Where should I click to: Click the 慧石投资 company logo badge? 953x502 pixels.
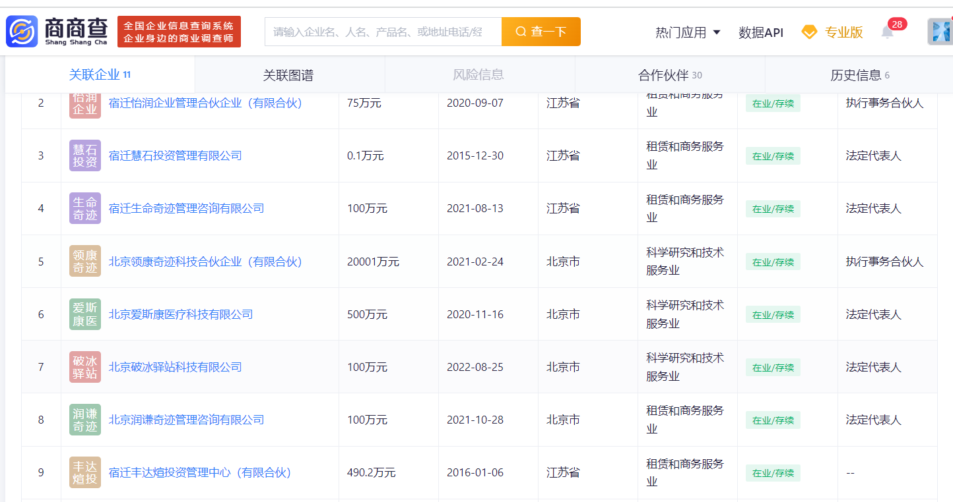point(84,156)
